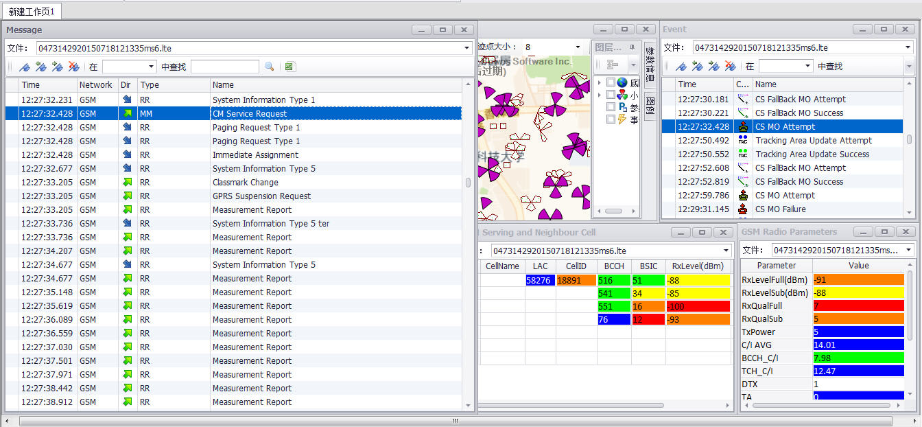
Task: Sort Message table by Network column header
Action: [97, 85]
